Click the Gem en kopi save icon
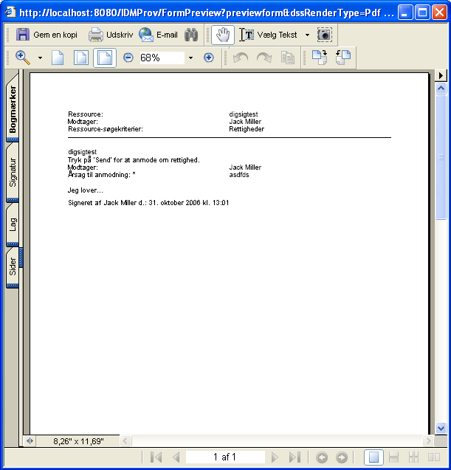Image resolution: width=451 pixels, height=470 pixels. coord(22,35)
